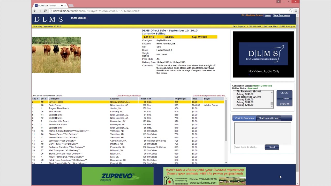Click the DLMS audio-only video player
This screenshot has width=331, height=186.
point(263,55)
